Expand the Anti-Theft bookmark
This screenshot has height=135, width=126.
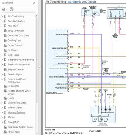pos(2,26)
